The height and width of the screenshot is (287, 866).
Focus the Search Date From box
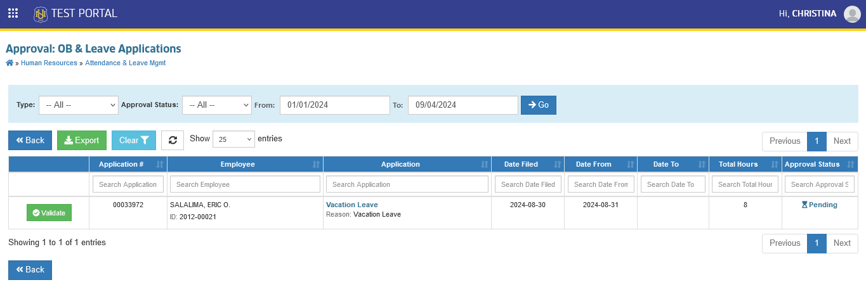click(601, 184)
